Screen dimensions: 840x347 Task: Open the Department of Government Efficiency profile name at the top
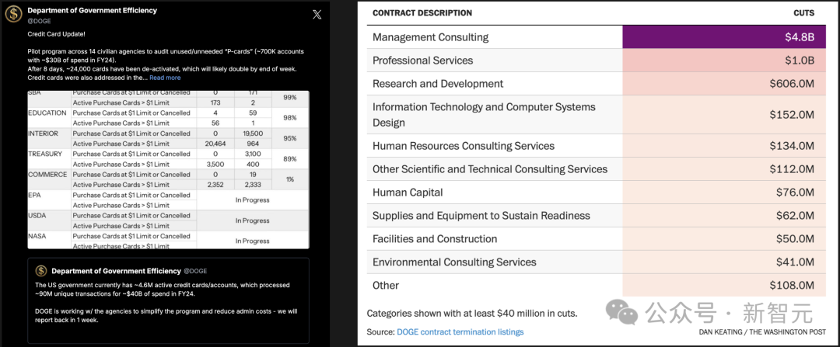coord(92,10)
